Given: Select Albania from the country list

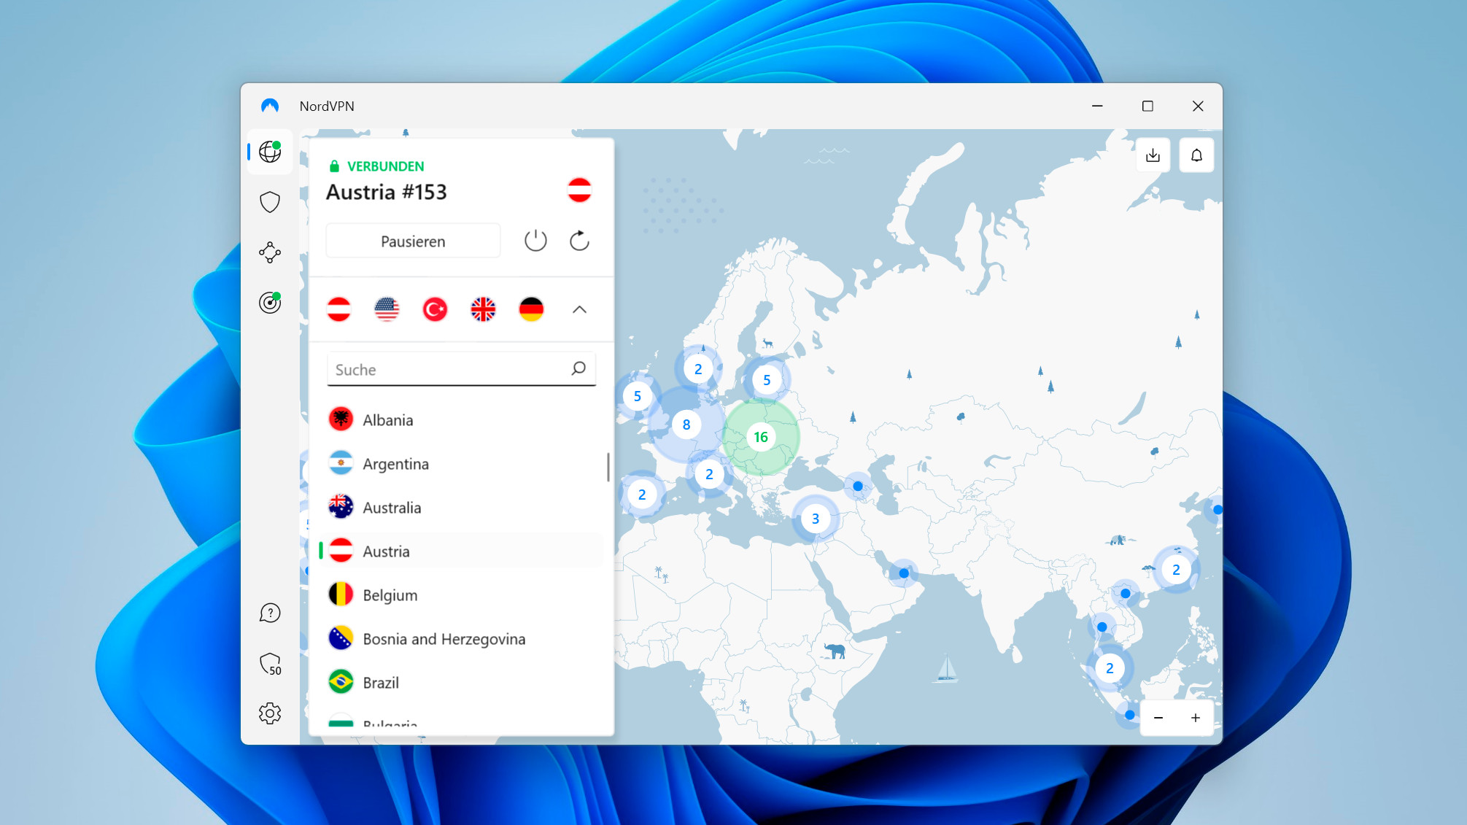Looking at the screenshot, I should 461,419.
